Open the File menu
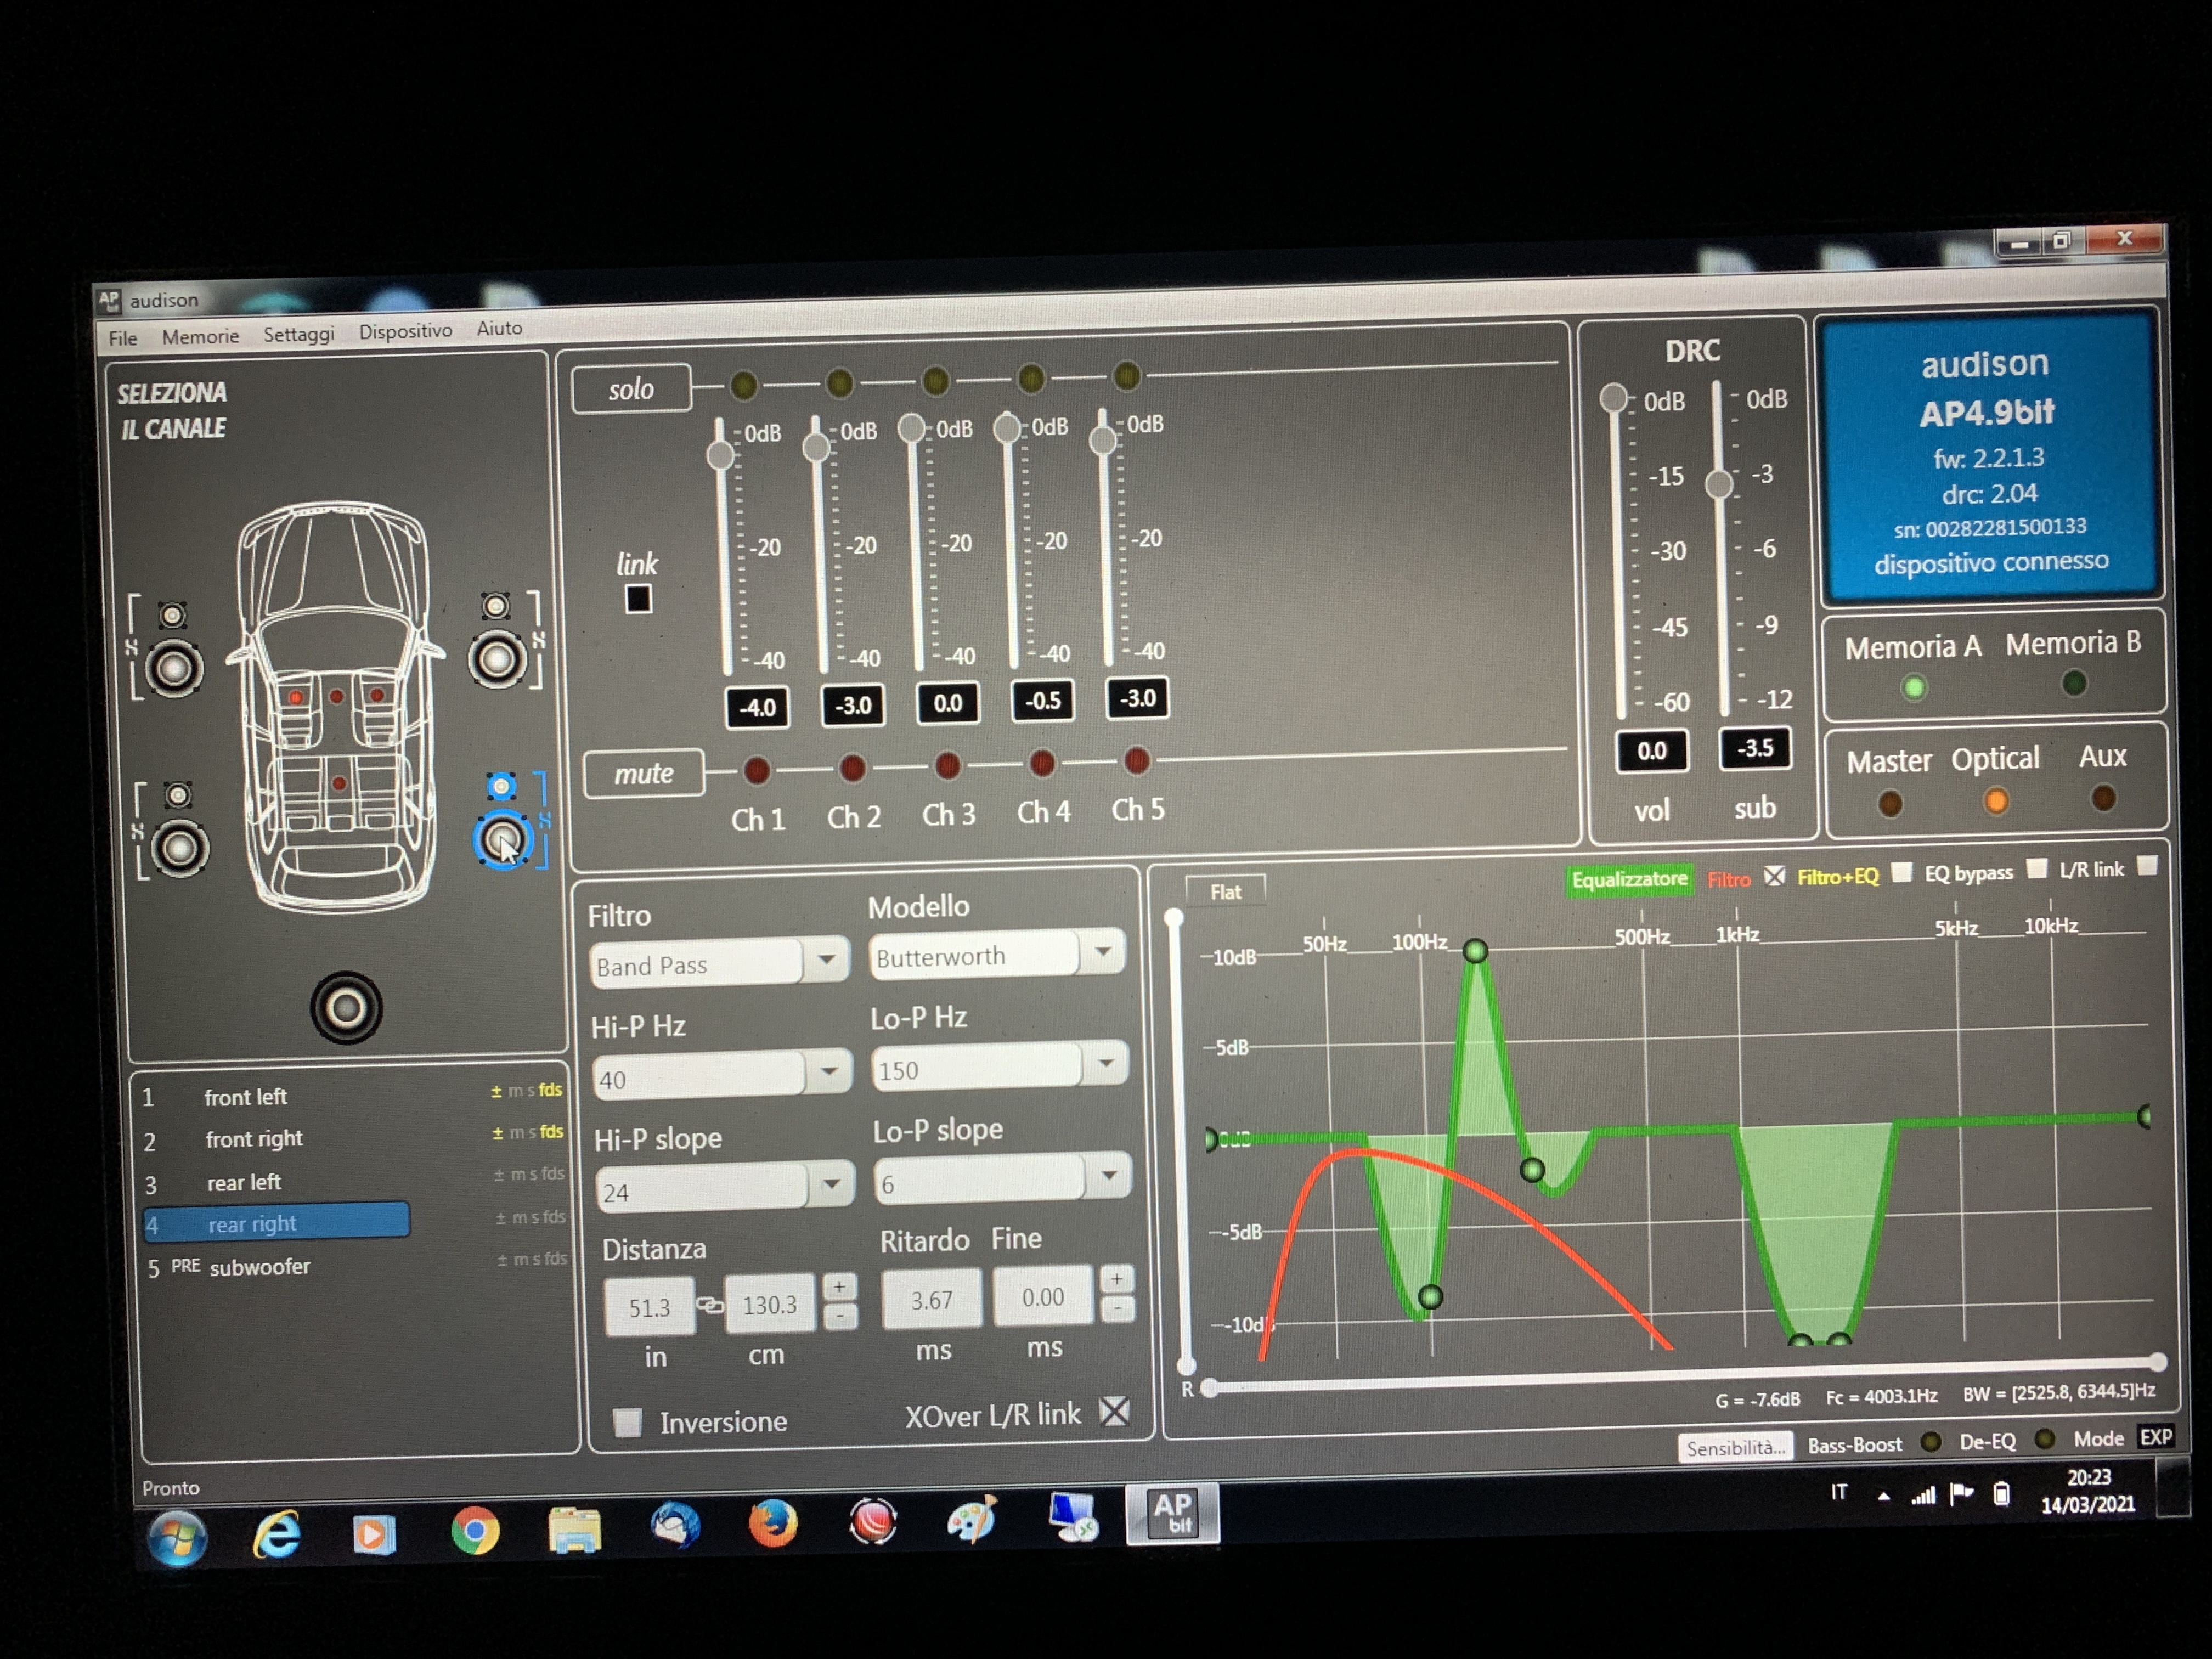 (123, 338)
